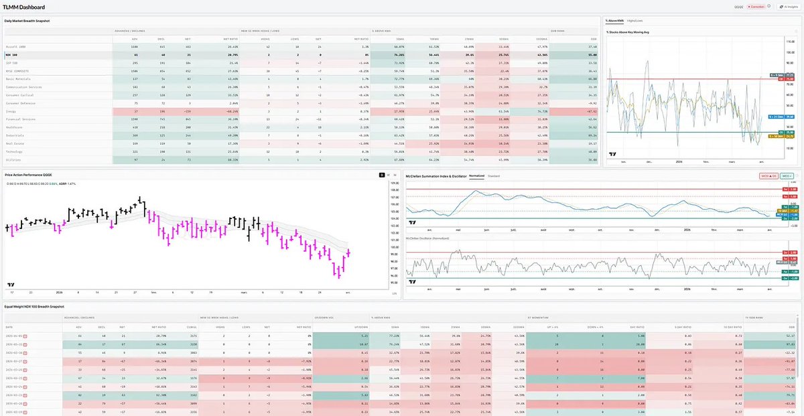
Task: Click the red Correction status badge
Action: [x=756, y=7]
